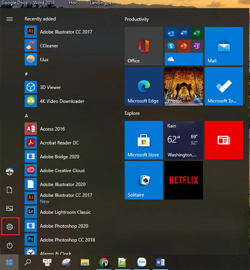Open Skype from the Office apps tile

click(171, 46)
